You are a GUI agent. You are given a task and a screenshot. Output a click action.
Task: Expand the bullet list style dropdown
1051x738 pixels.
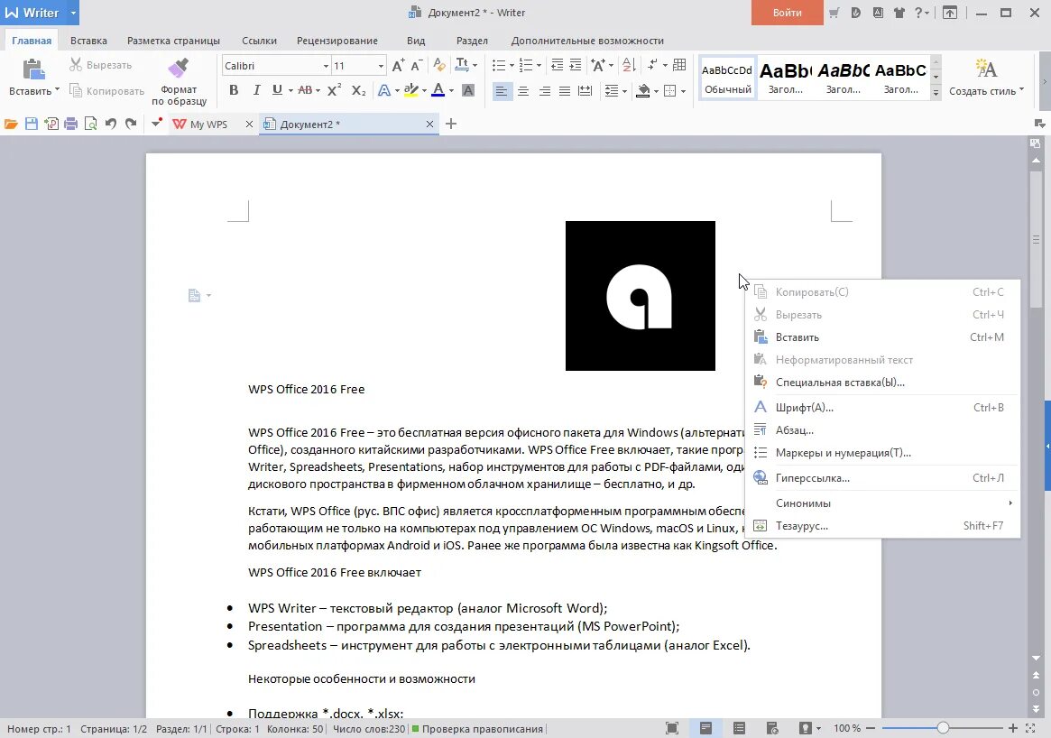[x=512, y=66]
